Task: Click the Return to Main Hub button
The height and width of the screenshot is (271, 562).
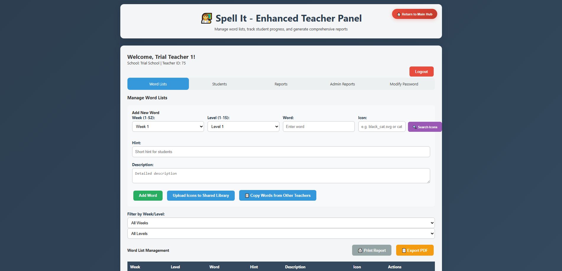Action: point(414,14)
